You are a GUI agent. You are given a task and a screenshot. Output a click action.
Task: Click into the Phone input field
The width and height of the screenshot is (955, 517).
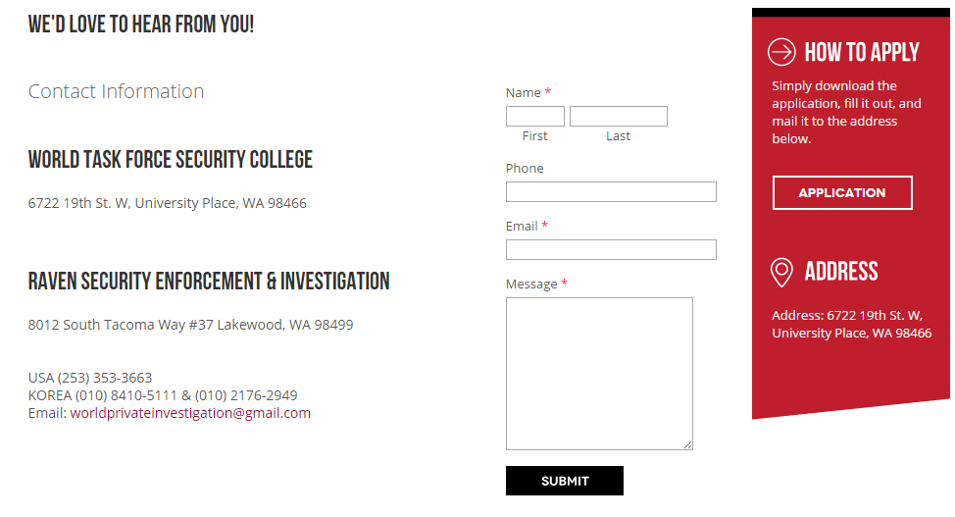pos(611,192)
